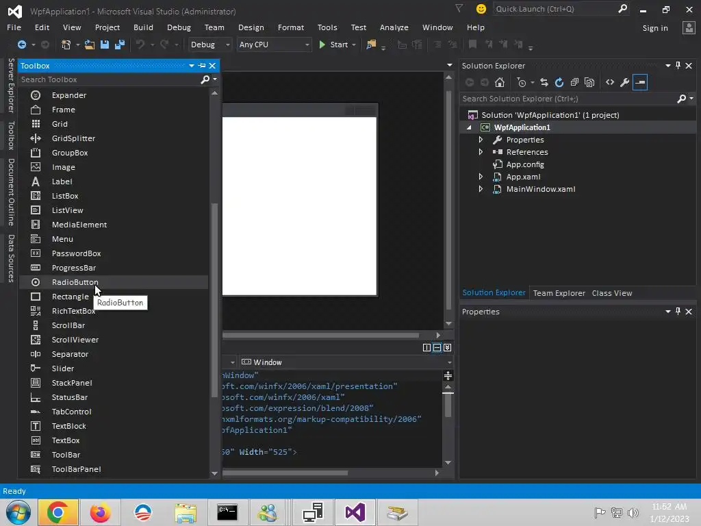Click the Undo arrow icon
This screenshot has width=701, height=526.
pos(140,45)
